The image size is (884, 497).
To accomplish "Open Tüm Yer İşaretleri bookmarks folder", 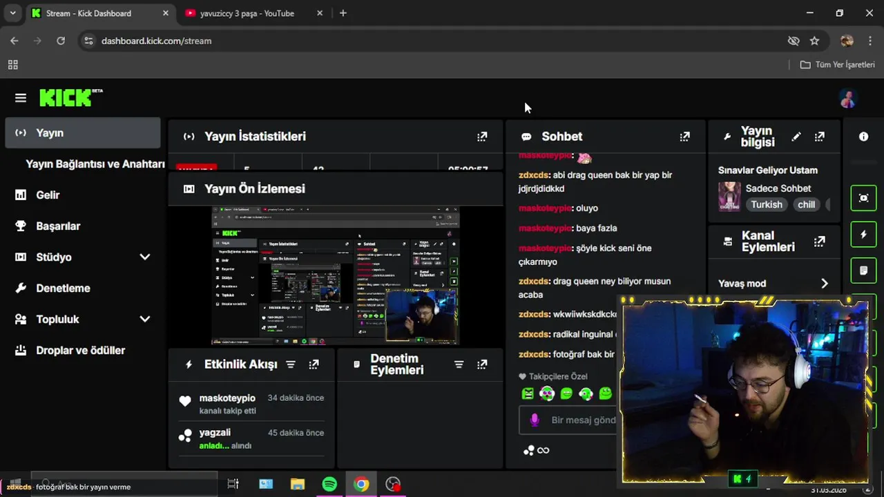I will (837, 65).
